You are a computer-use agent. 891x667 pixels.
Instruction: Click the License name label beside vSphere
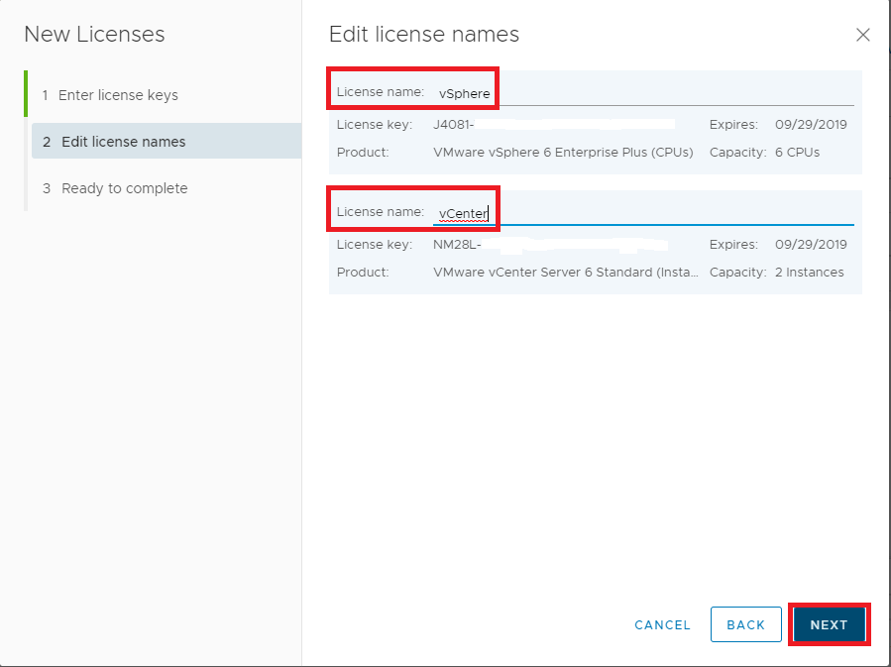381,92
